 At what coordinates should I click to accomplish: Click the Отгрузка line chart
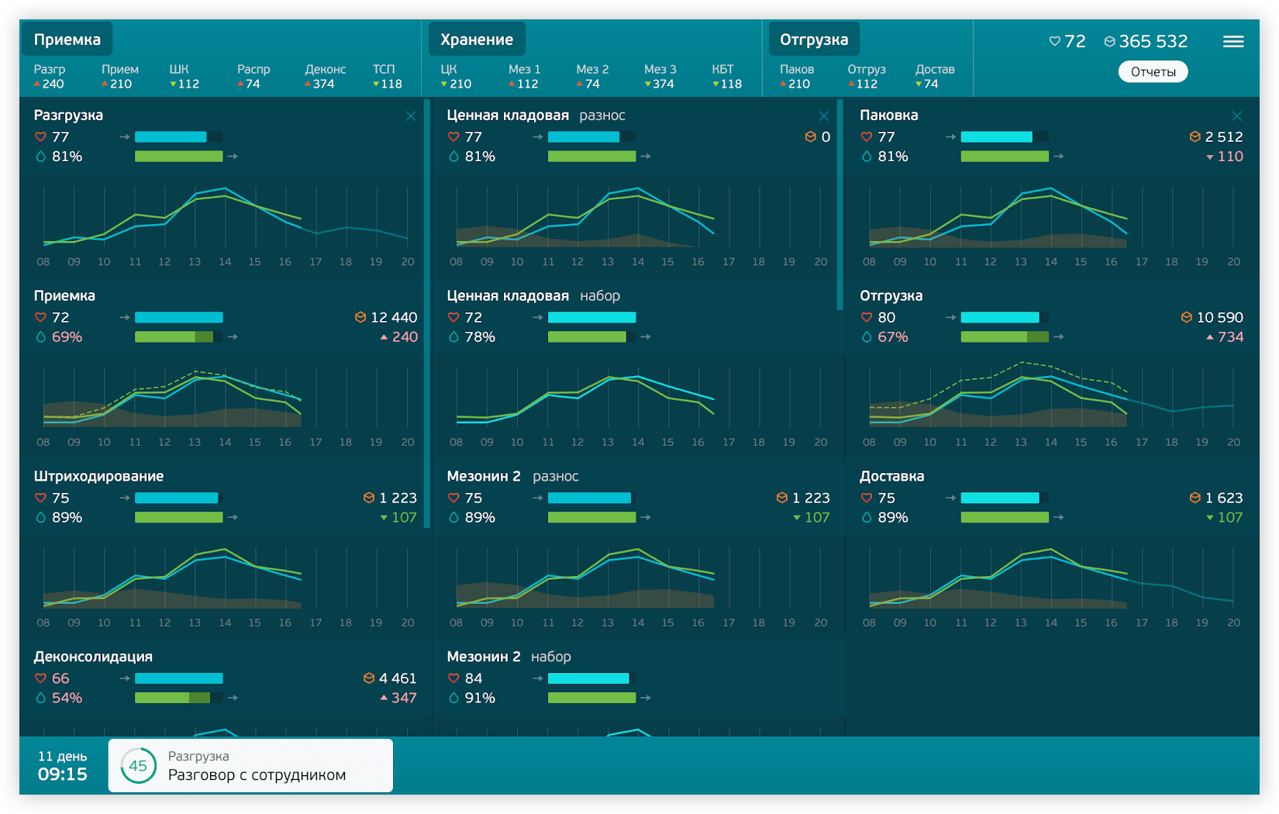coord(1051,395)
